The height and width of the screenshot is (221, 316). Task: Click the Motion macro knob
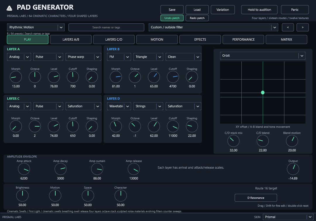[55, 196]
